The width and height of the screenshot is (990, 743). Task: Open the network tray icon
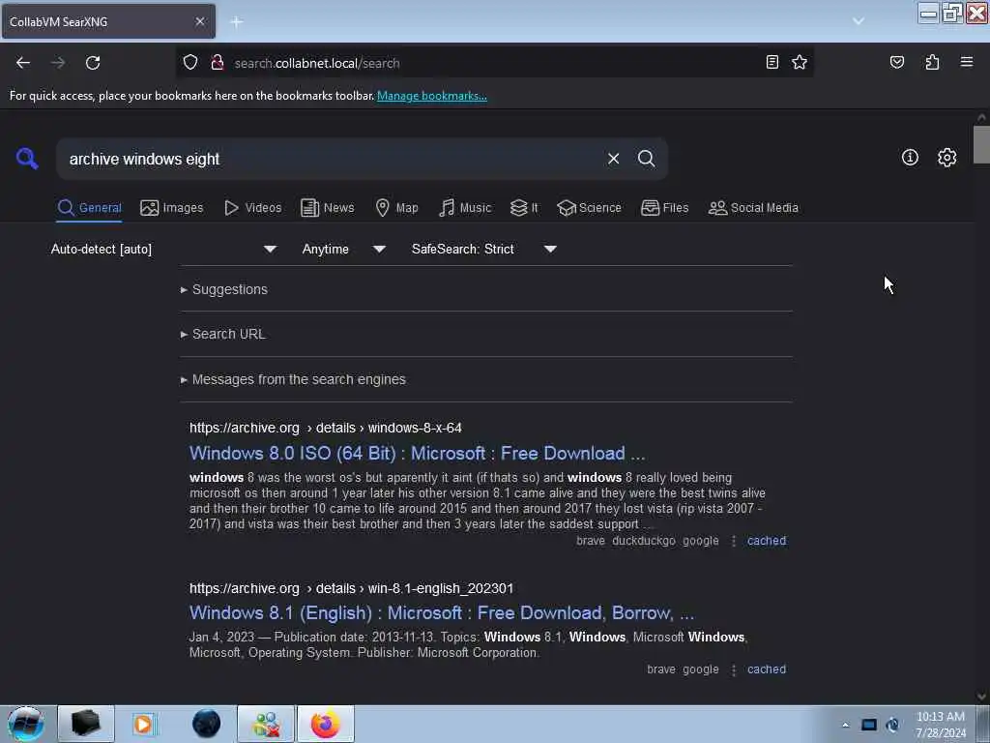pyautogui.click(x=869, y=725)
